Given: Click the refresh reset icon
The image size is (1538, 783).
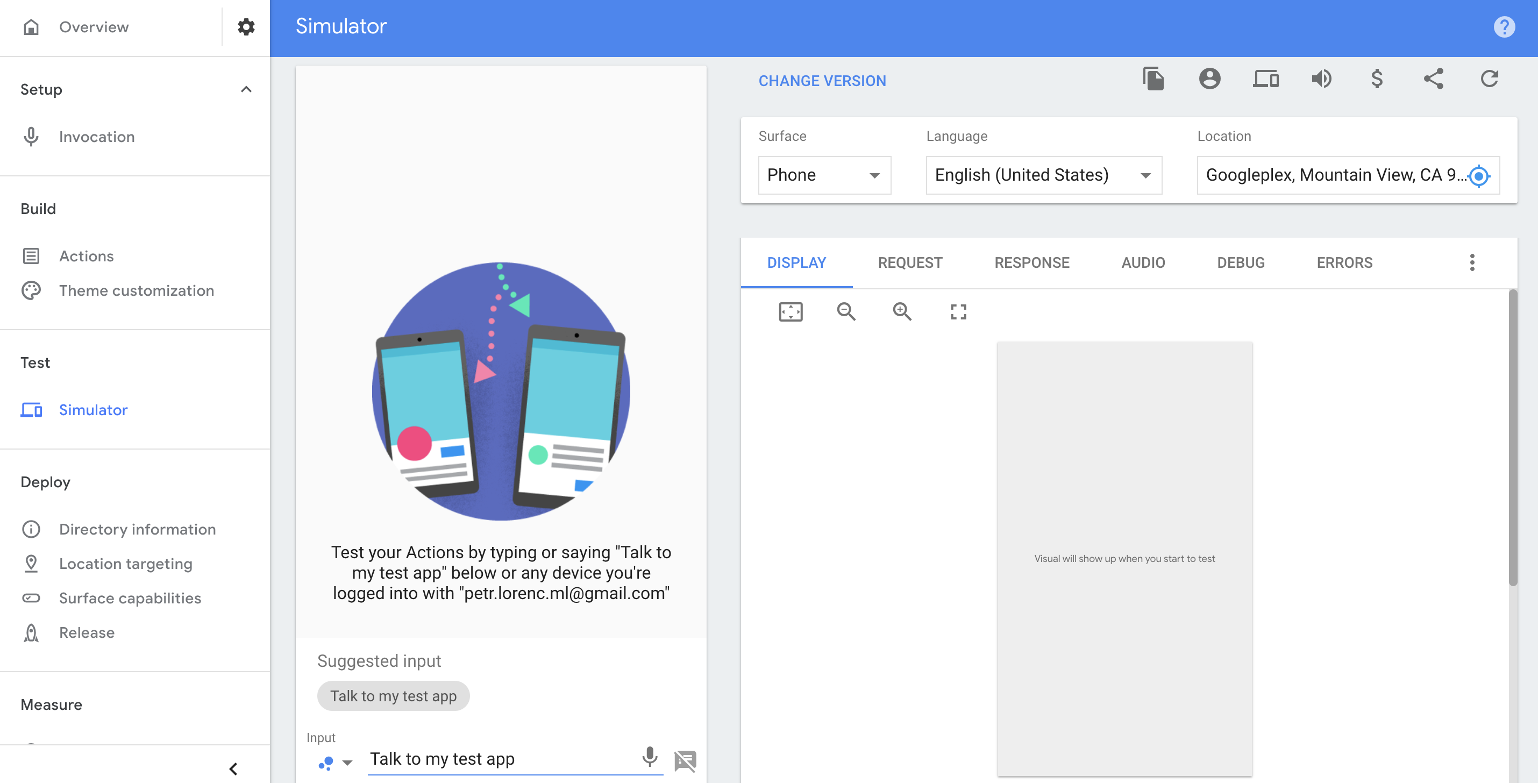Looking at the screenshot, I should (x=1490, y=79).
